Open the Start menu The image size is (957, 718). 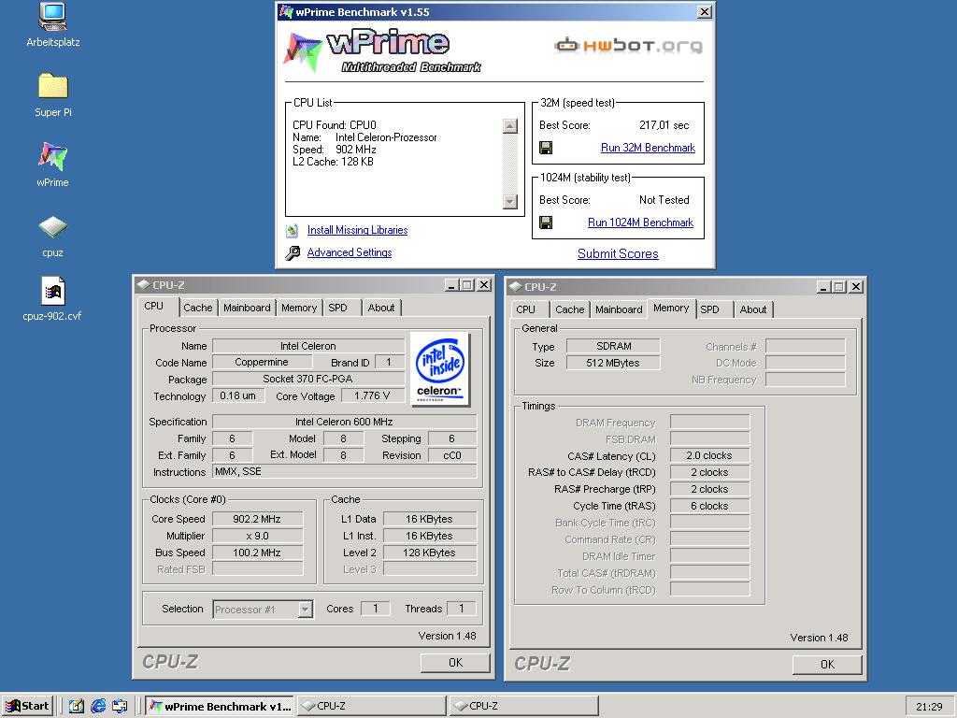27,706
